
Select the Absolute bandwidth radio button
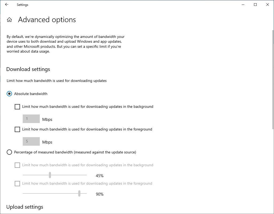(x=9, y=94)
